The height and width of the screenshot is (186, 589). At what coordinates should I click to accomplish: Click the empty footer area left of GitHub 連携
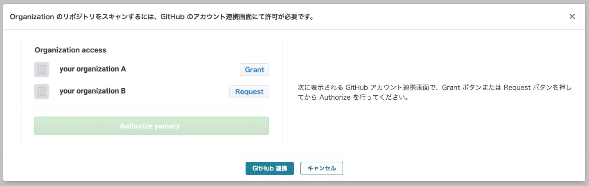click(123, 168)
